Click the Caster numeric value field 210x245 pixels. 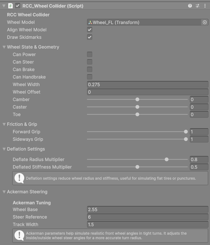click(x=199, y=107)
